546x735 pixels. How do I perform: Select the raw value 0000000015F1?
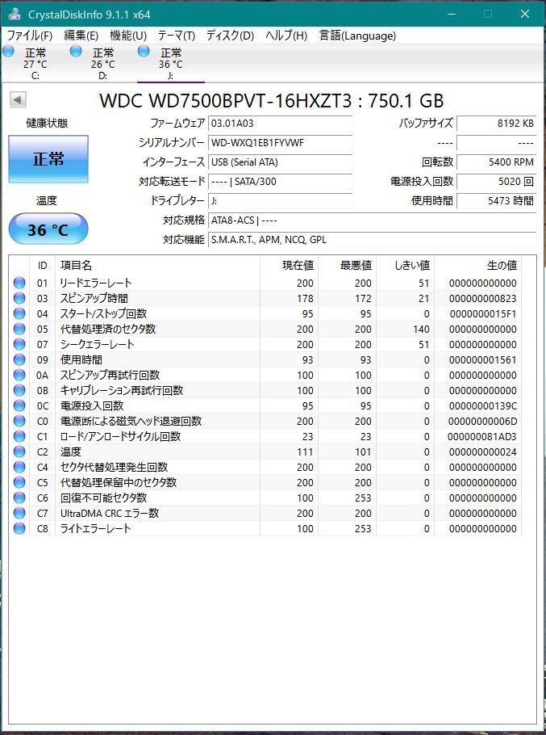click(483, 314)
